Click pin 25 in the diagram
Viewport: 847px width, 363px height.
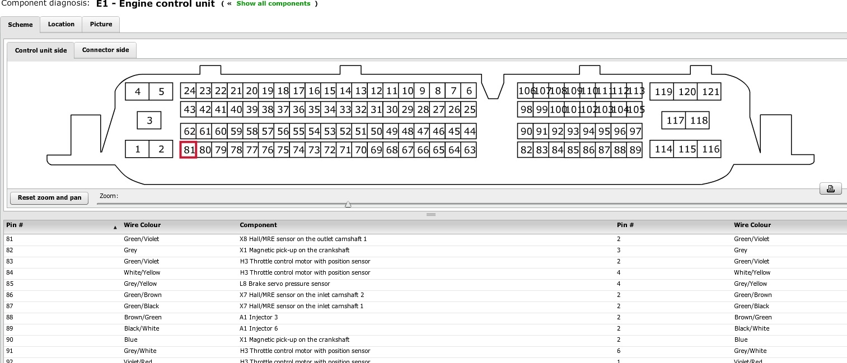coord(469,110)
